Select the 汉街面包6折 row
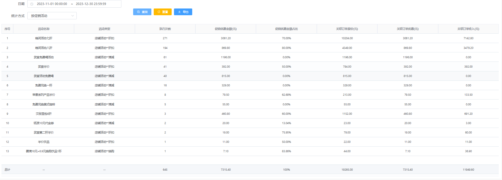This screenshot has width=502, height=180. coord(43,114)
